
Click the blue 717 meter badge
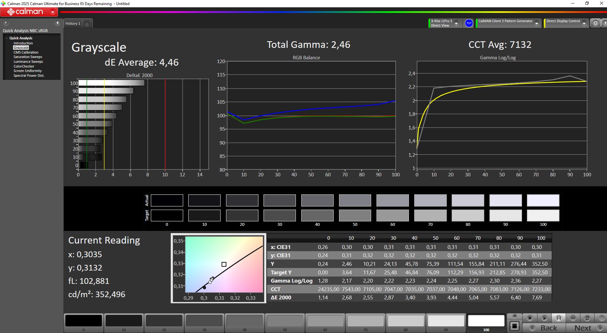(x=469, y=23)
